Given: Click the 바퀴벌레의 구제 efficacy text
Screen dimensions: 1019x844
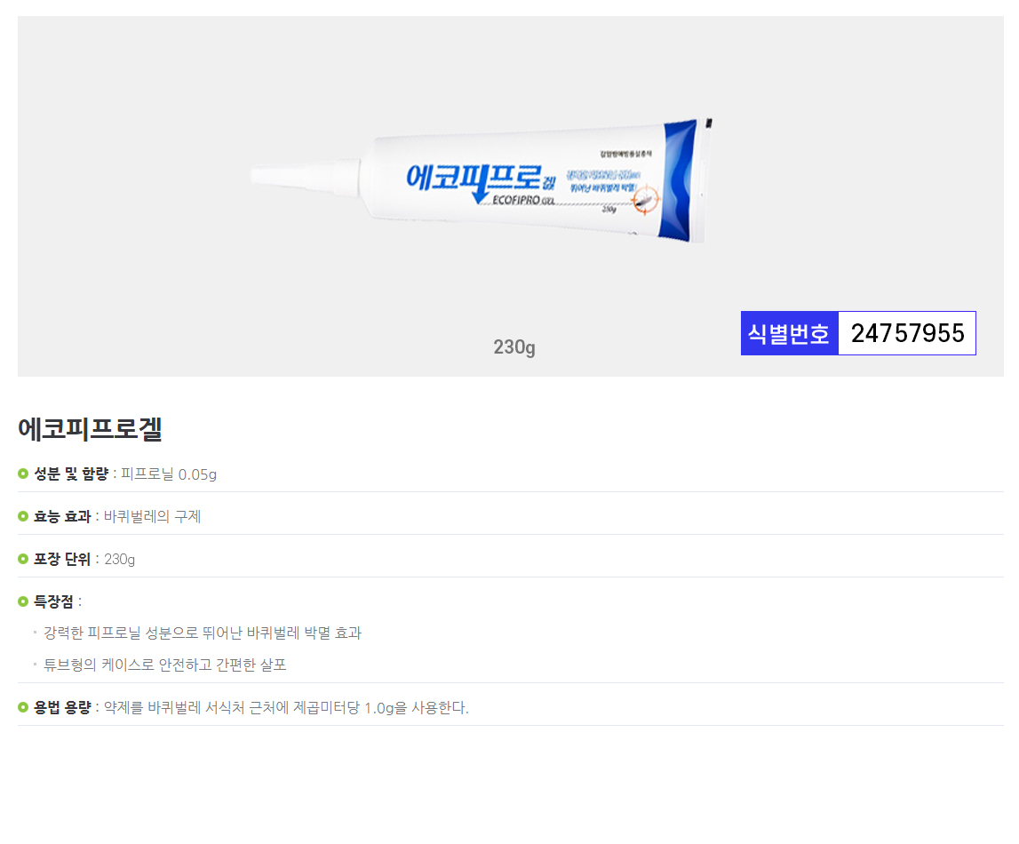Looking at the screenshot, I should [x=152, y=516].
